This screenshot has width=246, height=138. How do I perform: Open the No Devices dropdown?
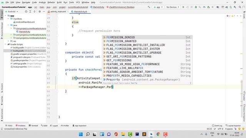173,7
